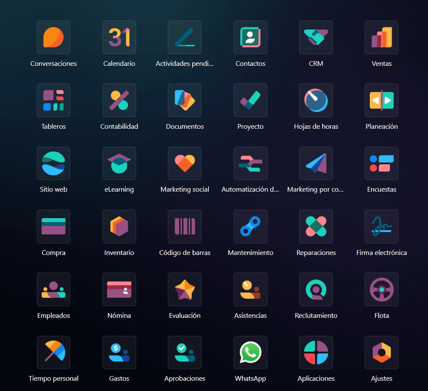Launch the Inventario application
Image resolution: width=428 pixels, height=391 pixels.
[x=119, y=226]
